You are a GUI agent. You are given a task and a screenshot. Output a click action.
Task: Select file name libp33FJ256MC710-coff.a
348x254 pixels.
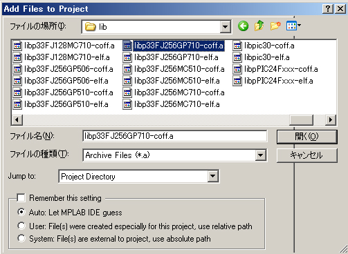[179, 92]
